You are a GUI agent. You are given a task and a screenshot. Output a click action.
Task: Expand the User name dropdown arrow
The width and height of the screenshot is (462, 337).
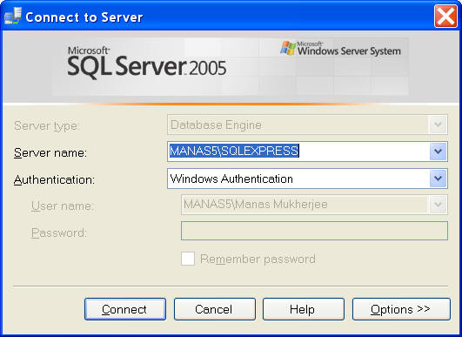(438, 205)
